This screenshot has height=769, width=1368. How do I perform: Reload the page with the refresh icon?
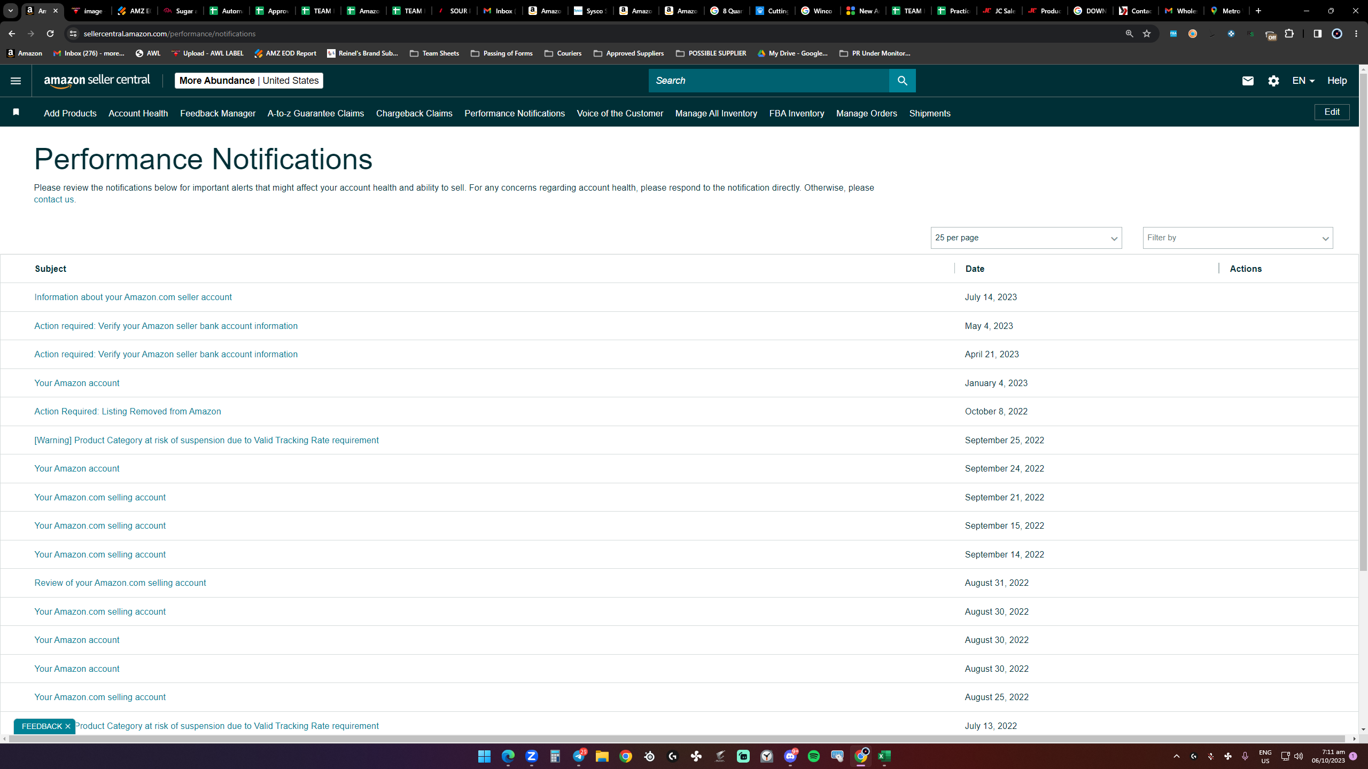50,34
